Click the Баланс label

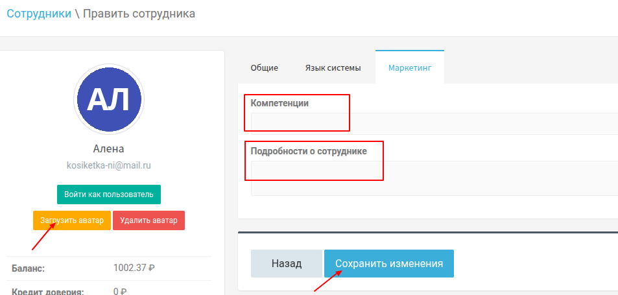tap(29, 267)
